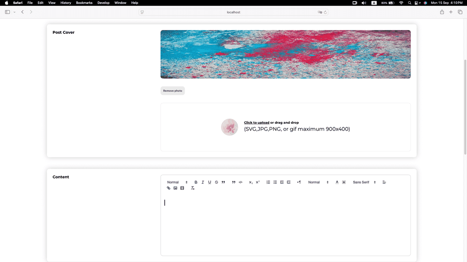Open the History menu
This screenshot has width=467, height=262.
tap(66, 3)
